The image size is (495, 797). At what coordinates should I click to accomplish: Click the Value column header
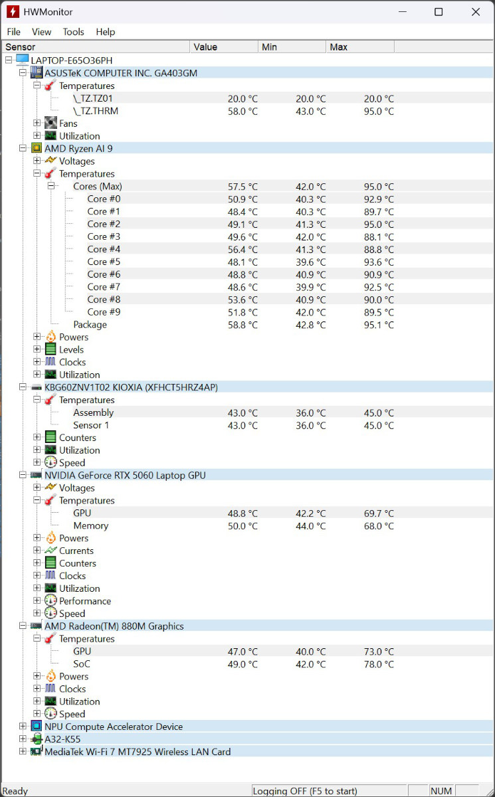(224, 47)
